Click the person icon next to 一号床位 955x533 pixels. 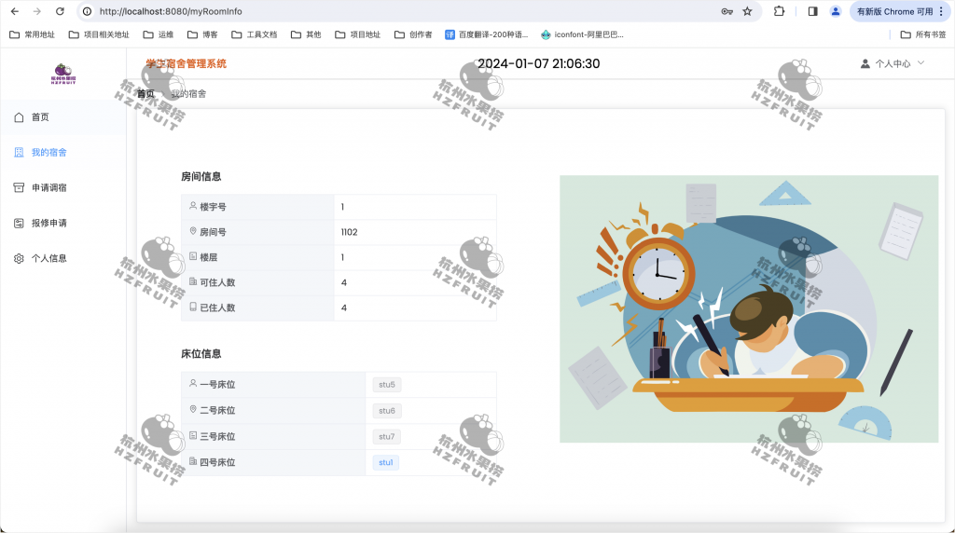[x=193, y=384]
